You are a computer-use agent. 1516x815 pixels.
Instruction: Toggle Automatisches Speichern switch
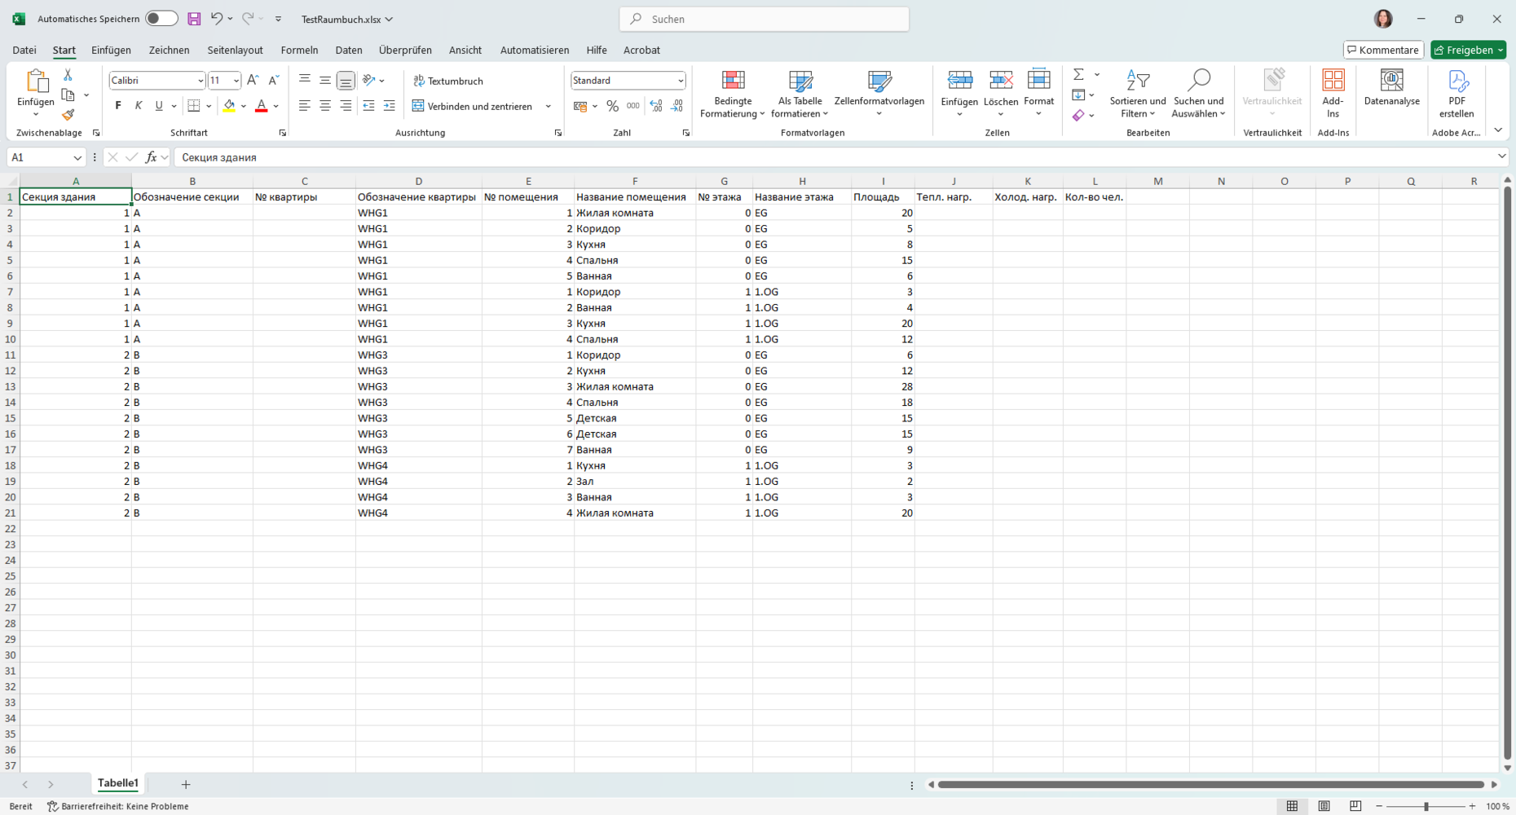161,19
